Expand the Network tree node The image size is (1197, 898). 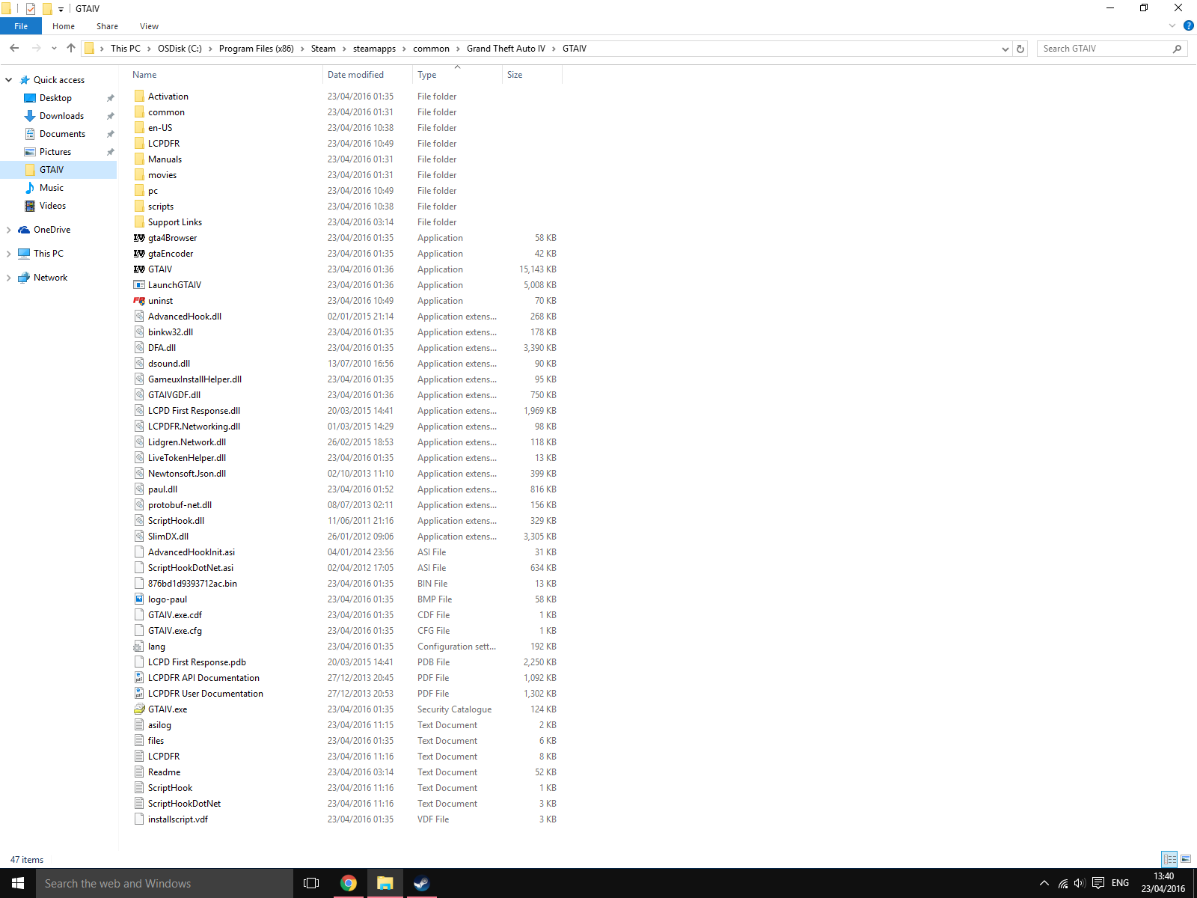coord(9,278)
